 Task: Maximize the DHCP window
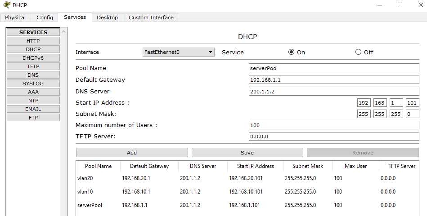[x=400, y=5]
